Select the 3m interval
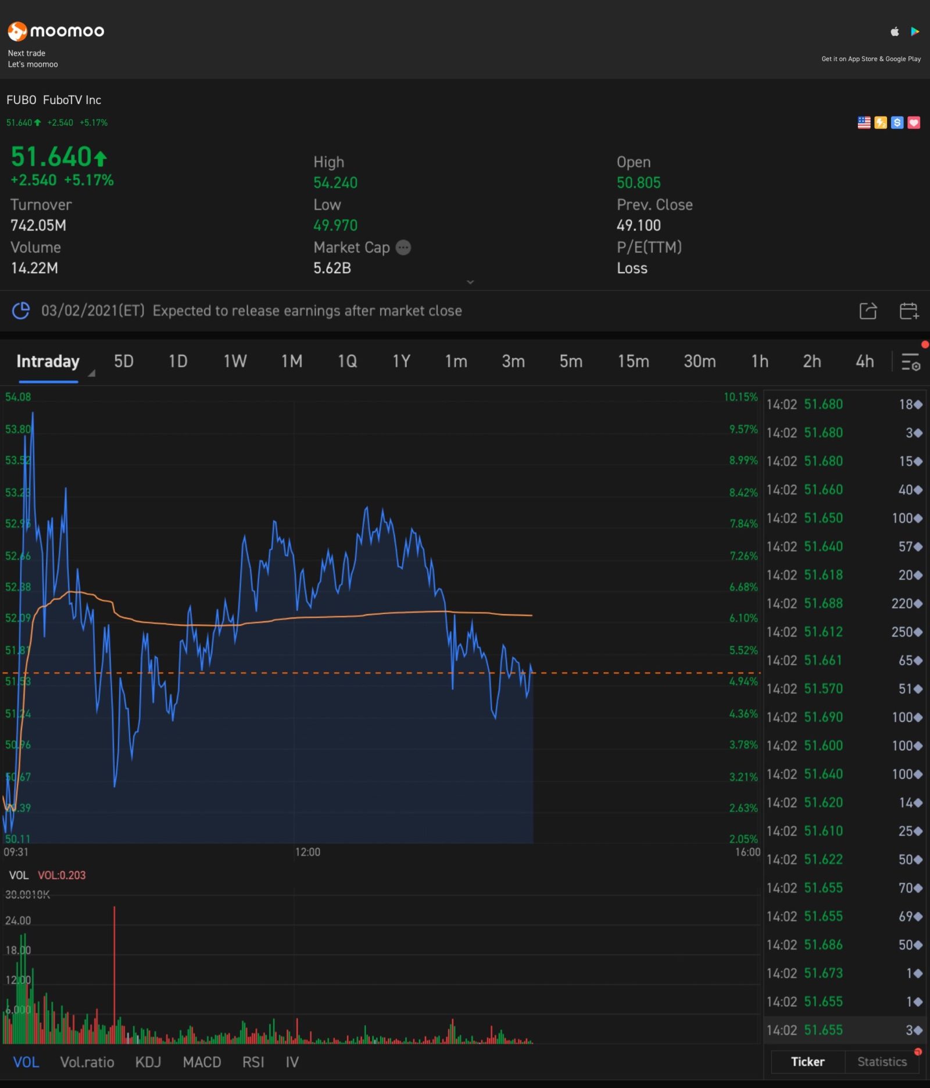This screenshot has width=930, height=1088. tap(513, 361)
